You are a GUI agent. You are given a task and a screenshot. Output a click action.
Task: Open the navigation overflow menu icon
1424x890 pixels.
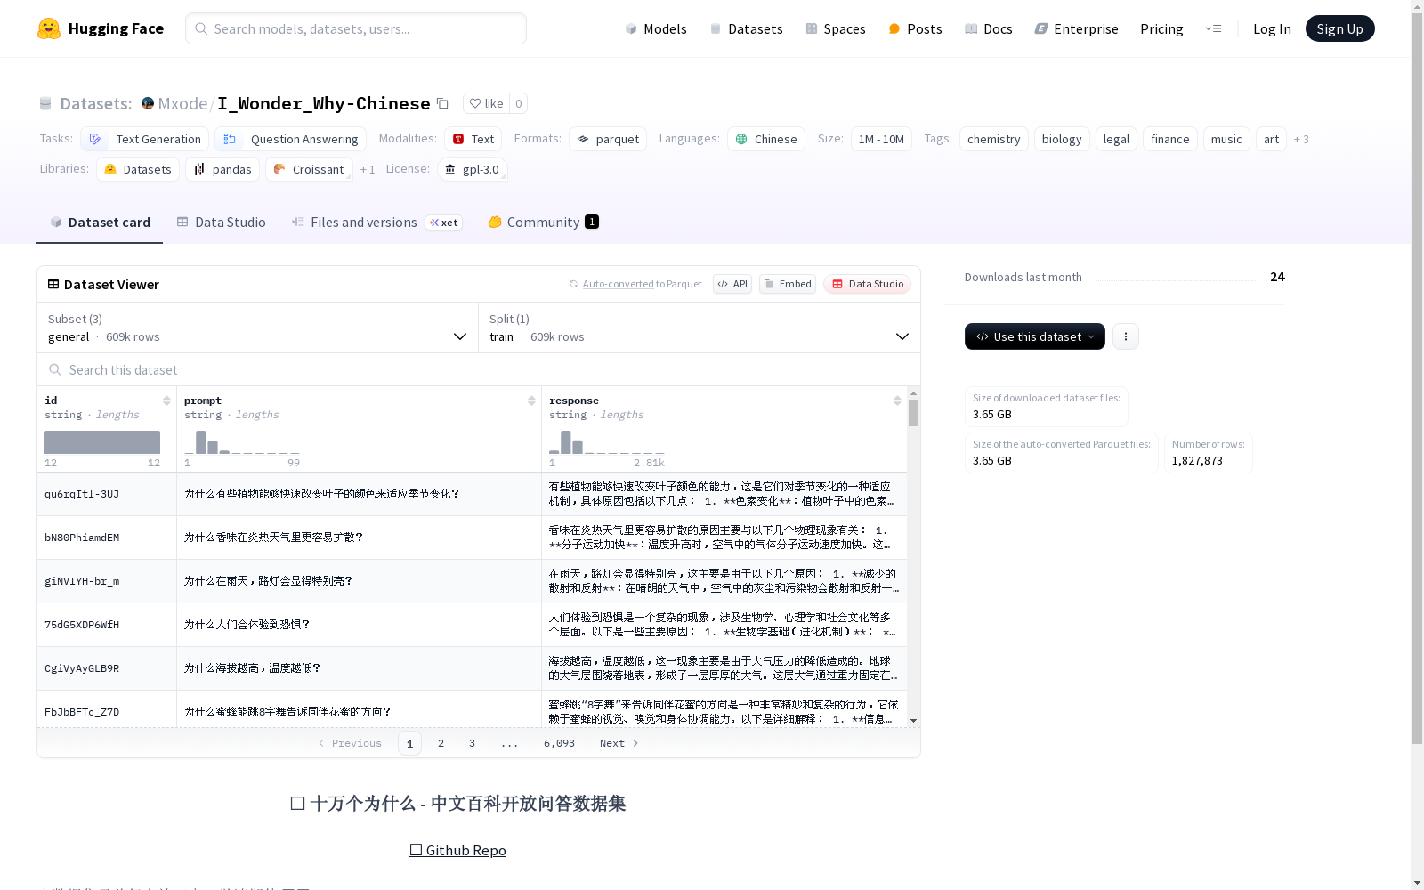tap(1213, 28)
